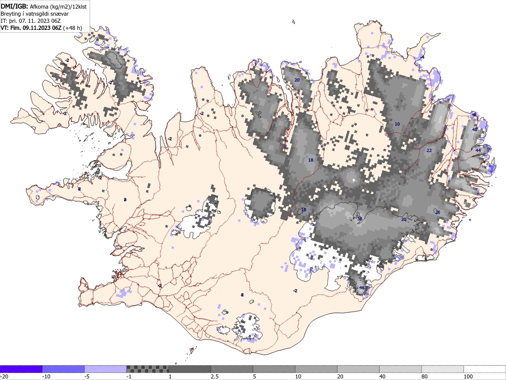Screen dimensions: 506x380
Task: Select the checkered -1 to 1 legend swatch
Action: [x=147, y=369]
